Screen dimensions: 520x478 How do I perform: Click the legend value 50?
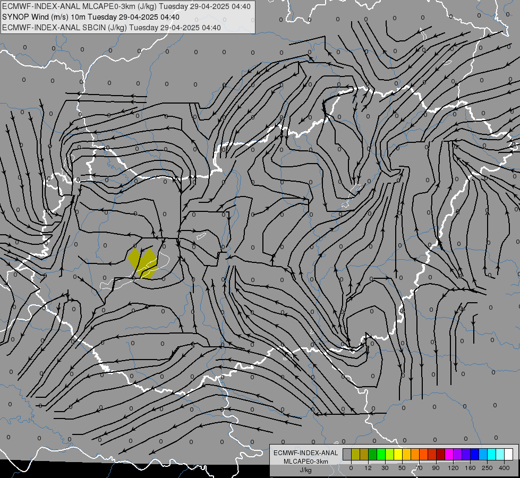[x=402, y=468]
